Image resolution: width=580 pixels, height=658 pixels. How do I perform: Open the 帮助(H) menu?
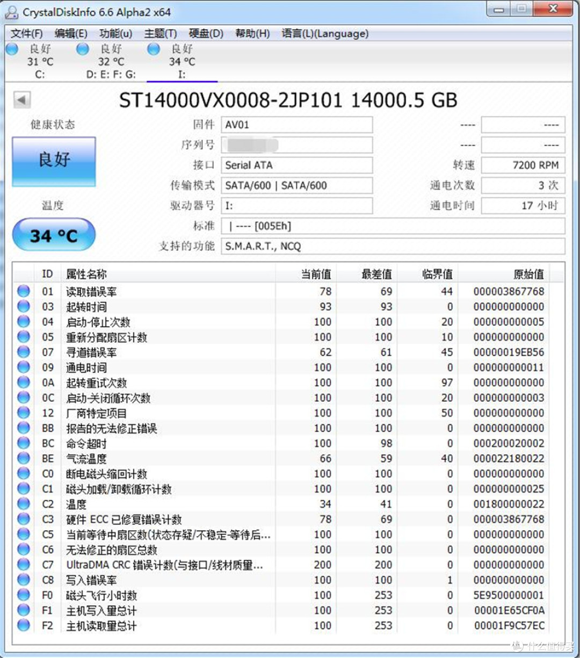(252, 33)
